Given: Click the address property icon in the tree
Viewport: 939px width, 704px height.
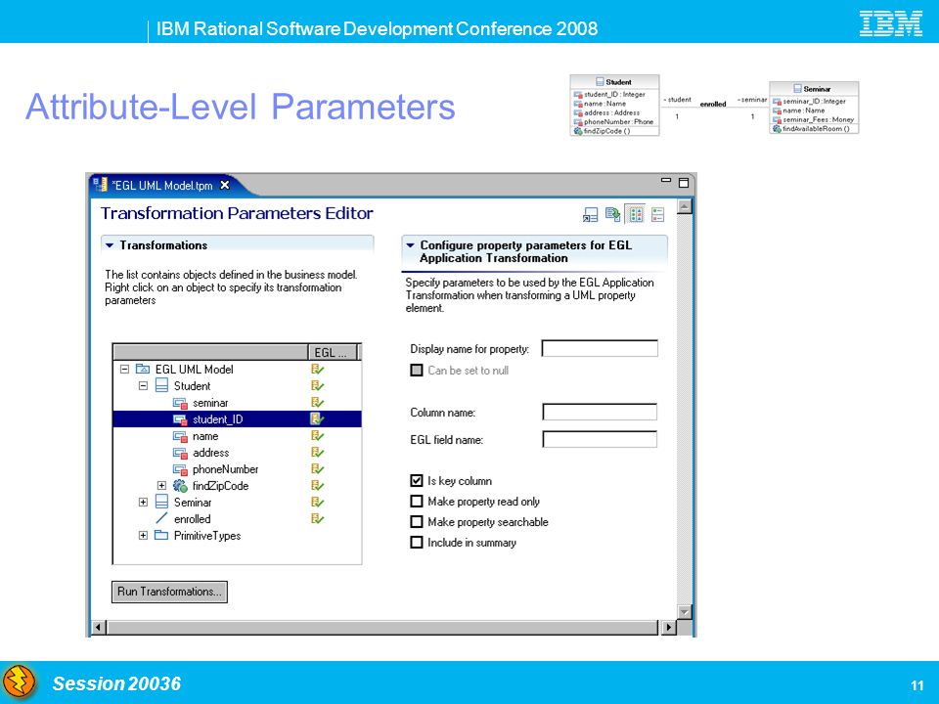Looking at the screenshot, I should click(x=180, y=453).
